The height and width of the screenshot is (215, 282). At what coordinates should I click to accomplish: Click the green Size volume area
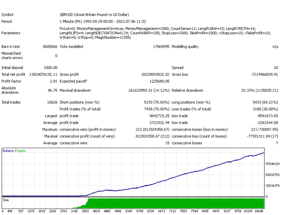pyautogui.click(x=176, y=203)
